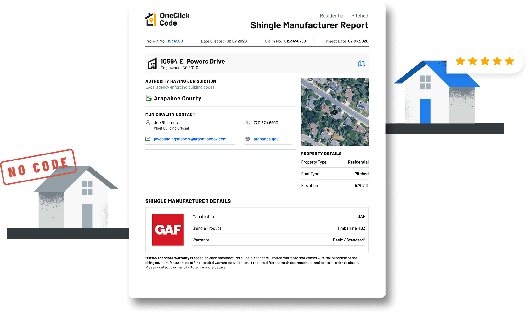Click the 'Local agency enforcing building codes' text
The image size is (530, 314).
pyautogui.click(x=180, y=87)
